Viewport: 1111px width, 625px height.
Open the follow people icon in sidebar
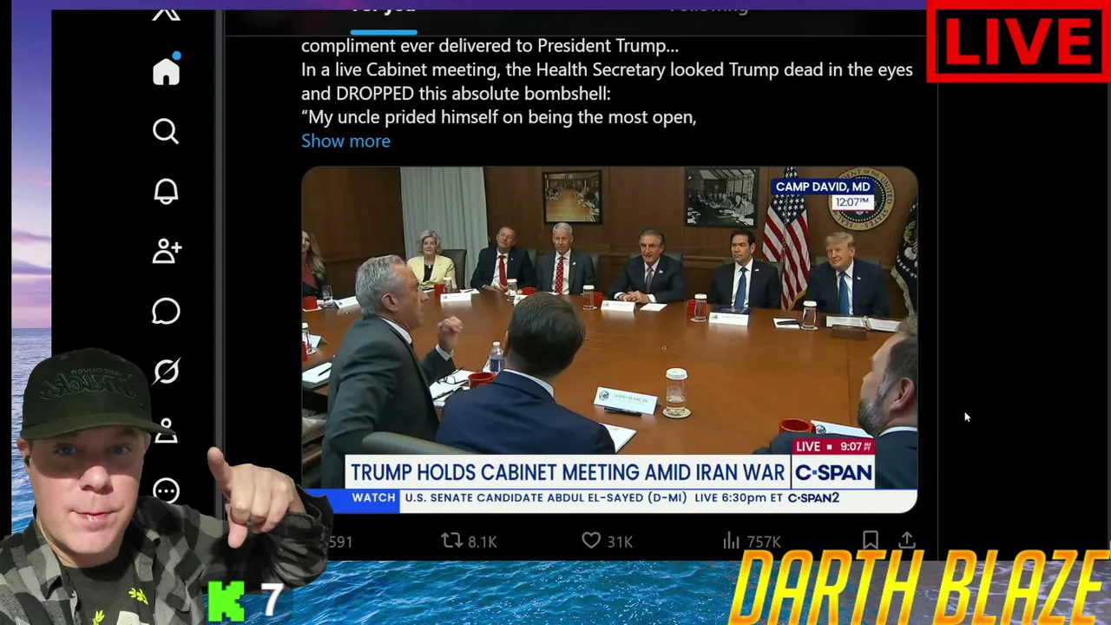coord(166,251)
